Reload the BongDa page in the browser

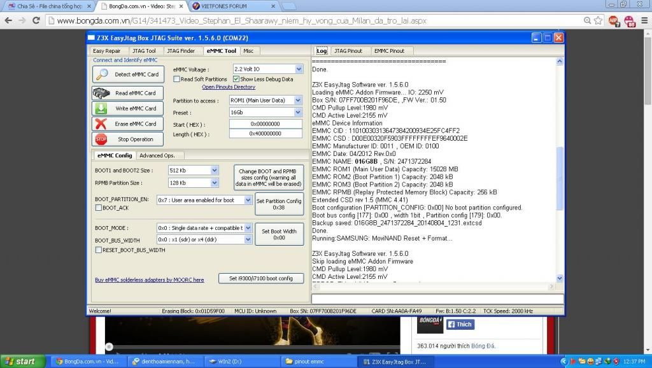tap(36, 20)
